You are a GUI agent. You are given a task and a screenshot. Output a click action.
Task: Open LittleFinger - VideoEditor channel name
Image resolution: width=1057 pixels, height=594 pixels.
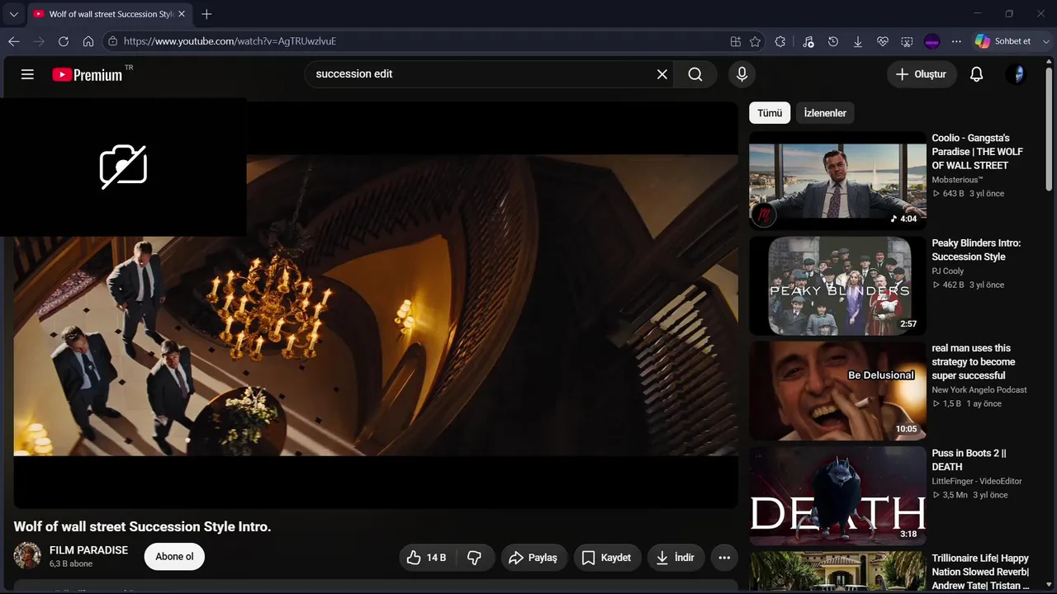(977, 482)
